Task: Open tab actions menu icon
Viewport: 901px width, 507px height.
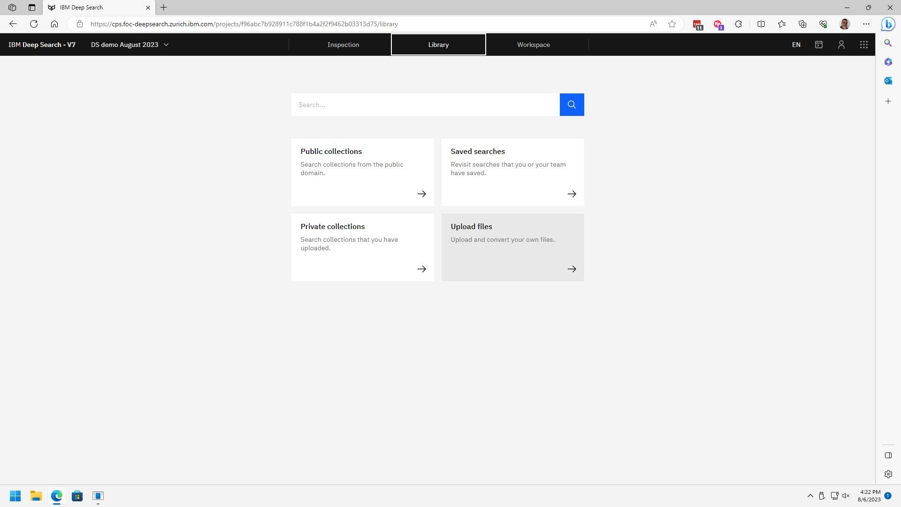Action: (32, 8)
